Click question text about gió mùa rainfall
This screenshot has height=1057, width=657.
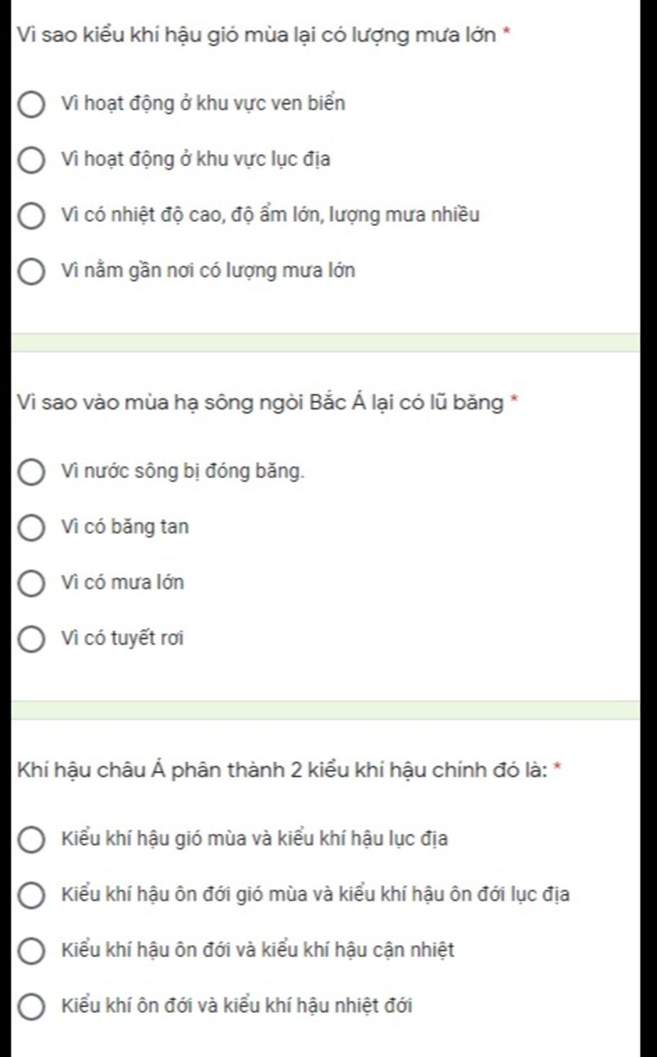point(257,35)
